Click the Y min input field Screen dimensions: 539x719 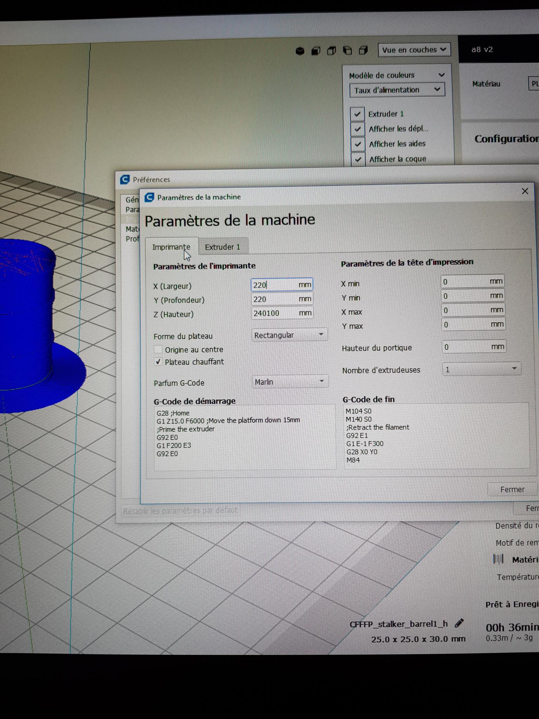(473, 296)
